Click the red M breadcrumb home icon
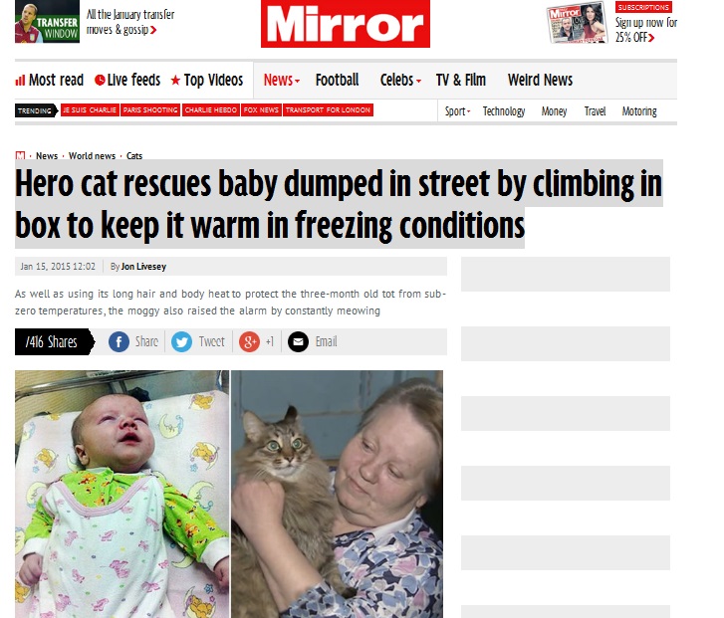 click(x=20, y=155)
